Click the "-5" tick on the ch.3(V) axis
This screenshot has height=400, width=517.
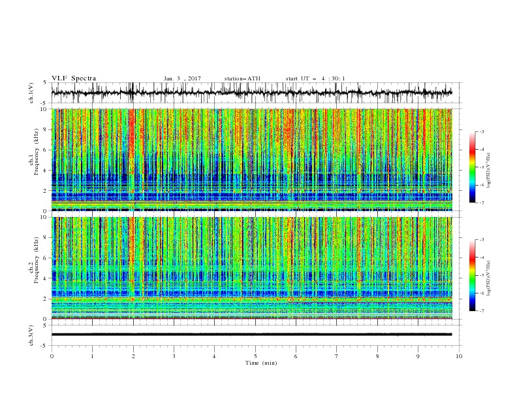(x=44, y=346)
